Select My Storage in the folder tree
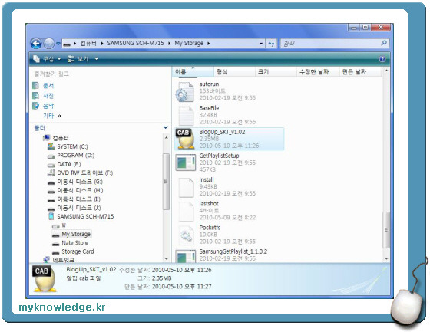The height and width of the screenshot is (332, 430). point(76,234)
